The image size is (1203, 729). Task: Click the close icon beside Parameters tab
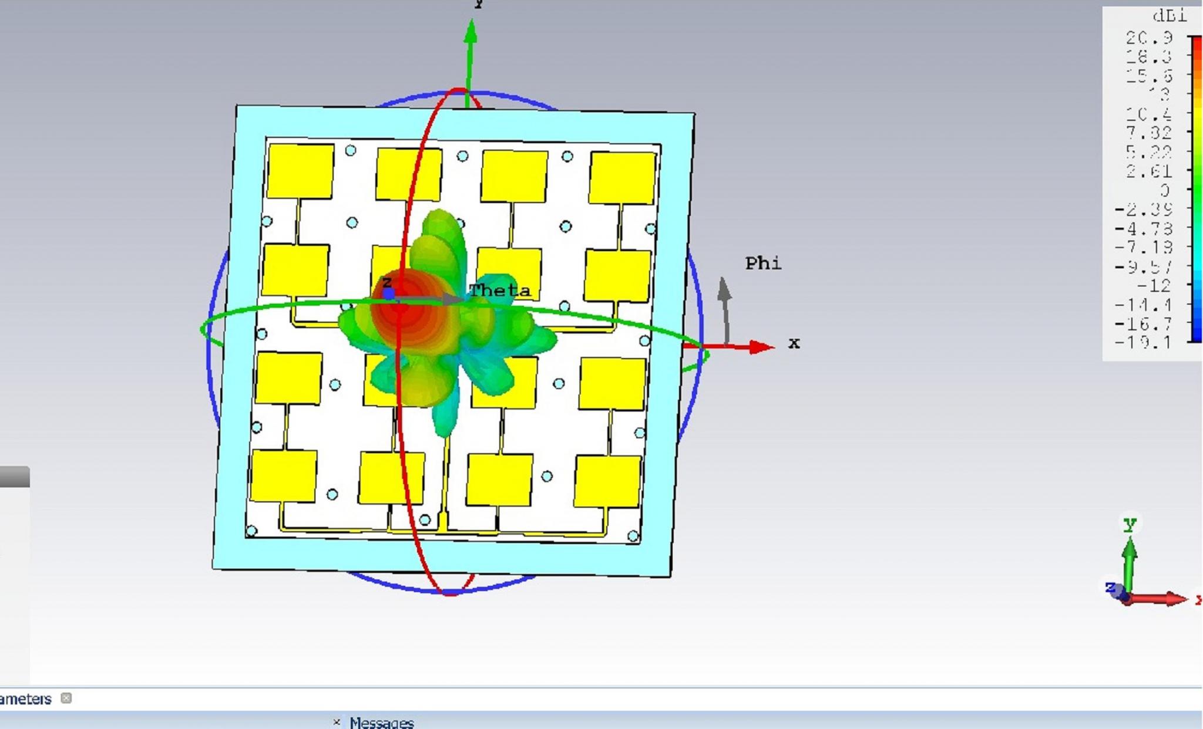point(66,698)
